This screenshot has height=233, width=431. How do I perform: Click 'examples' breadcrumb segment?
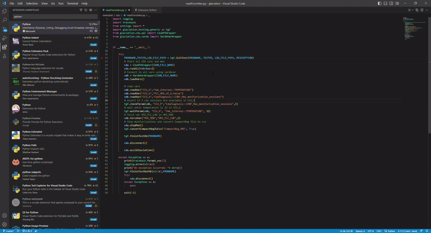[x=108, y=16]
